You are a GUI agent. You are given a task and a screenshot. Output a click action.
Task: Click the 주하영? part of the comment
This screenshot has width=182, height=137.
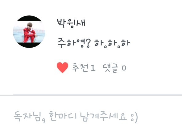[x=74, y=43]
